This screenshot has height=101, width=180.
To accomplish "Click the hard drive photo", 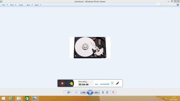I will point(90,47).
